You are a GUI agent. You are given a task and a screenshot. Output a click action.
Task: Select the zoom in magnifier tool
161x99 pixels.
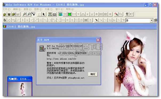[25, 14]
